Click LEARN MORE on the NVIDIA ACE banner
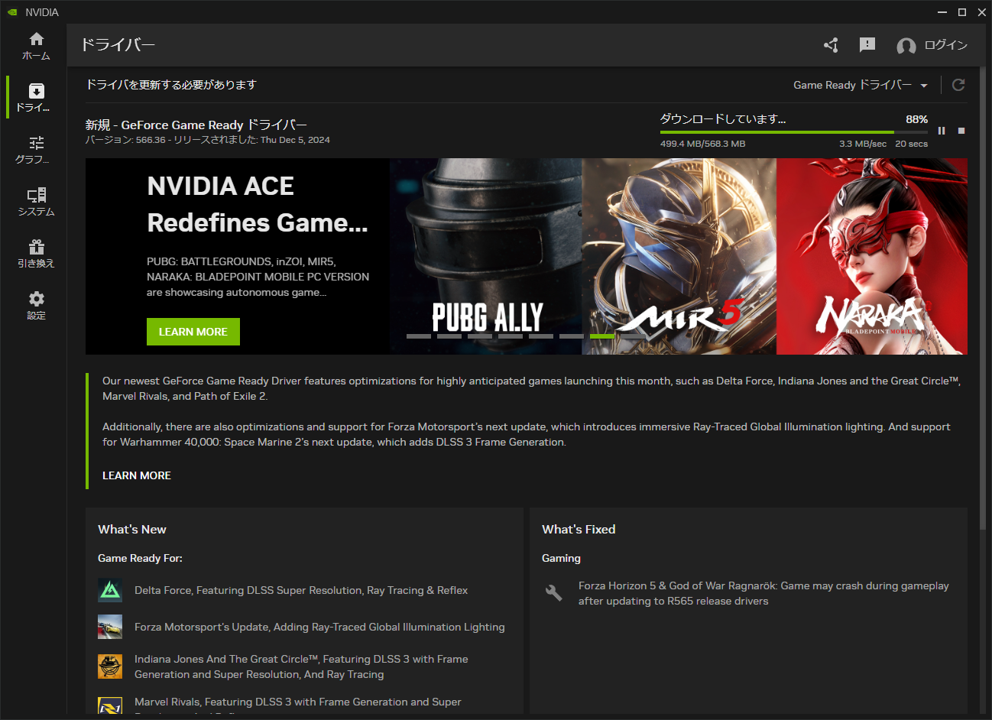Image resolution: width=992 pixels, height=720 pixels. [193, 332]
